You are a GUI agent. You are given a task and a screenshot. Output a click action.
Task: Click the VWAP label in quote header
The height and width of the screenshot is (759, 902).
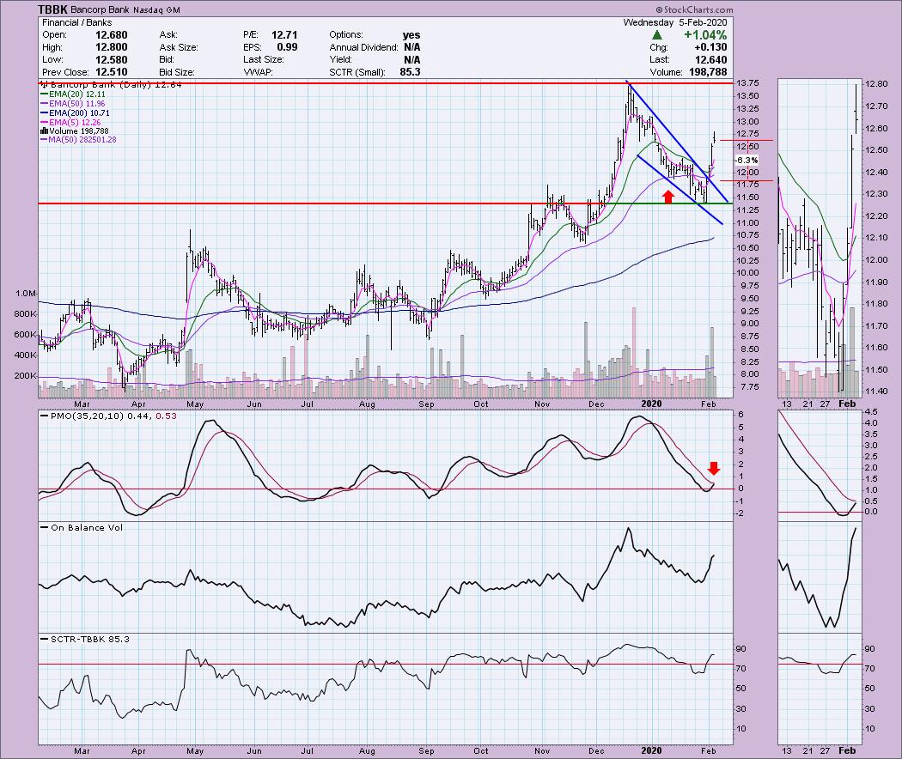(x=257, y=72)
